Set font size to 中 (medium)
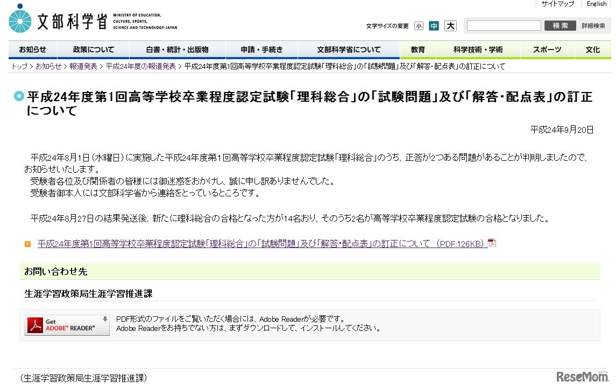This screenshot has width=616, height=389. 434,25
